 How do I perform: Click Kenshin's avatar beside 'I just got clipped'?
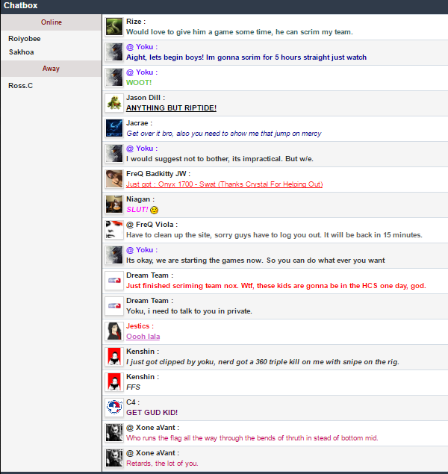pyautogui.click(x=114, y=357)
